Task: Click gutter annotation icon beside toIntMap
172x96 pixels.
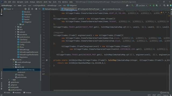Action: tap(47, 60)
